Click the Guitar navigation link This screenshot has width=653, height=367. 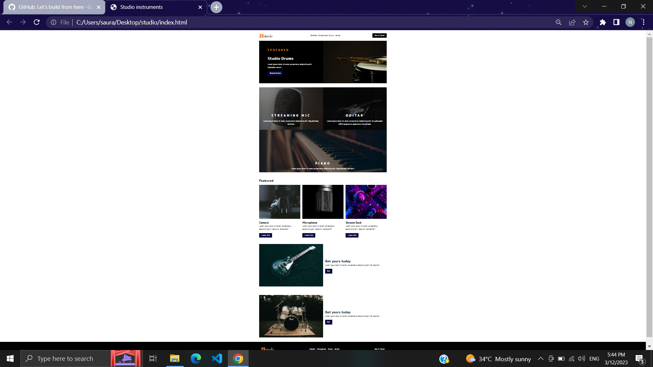[x=338, y=35]
